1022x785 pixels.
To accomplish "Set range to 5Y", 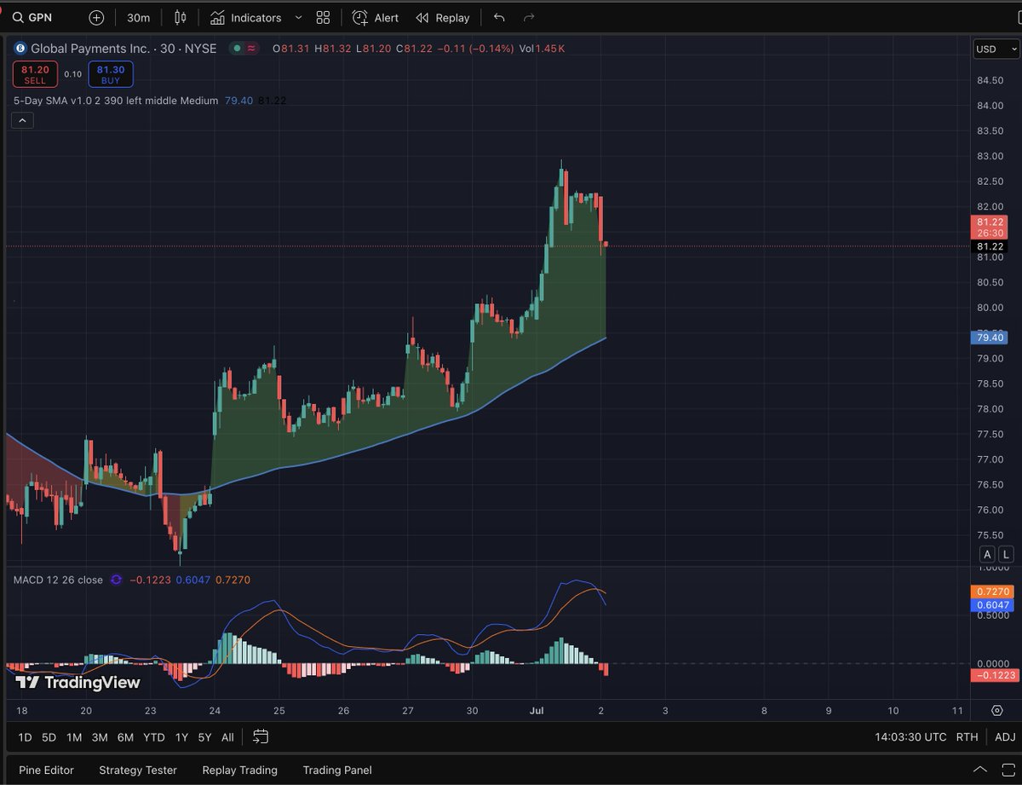I will [x=204, y=737].
